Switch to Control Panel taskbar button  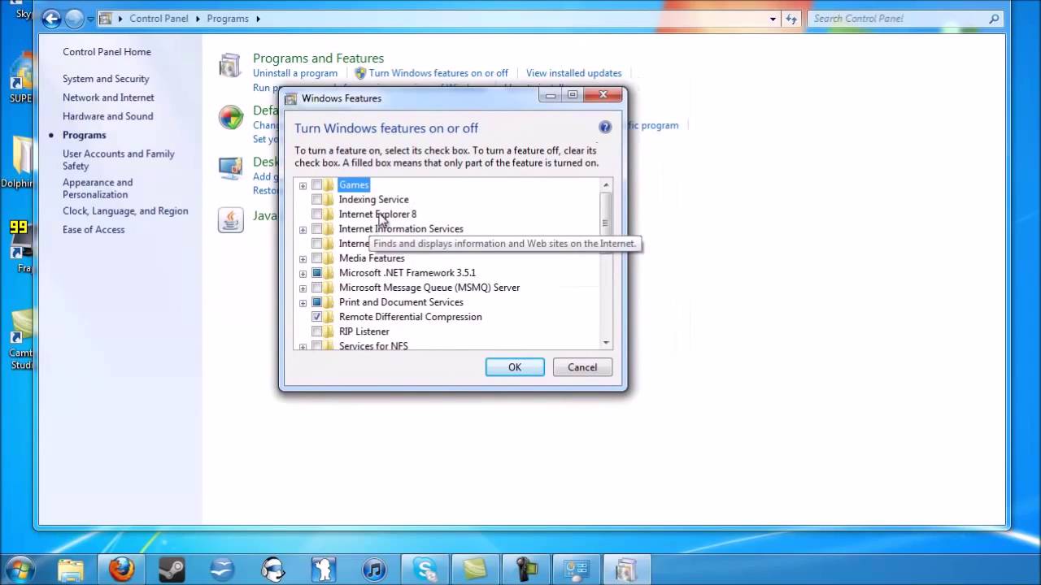tap(576, 569)
